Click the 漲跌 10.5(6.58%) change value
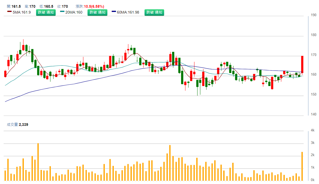The image size is (319, 184). point(94,6)
